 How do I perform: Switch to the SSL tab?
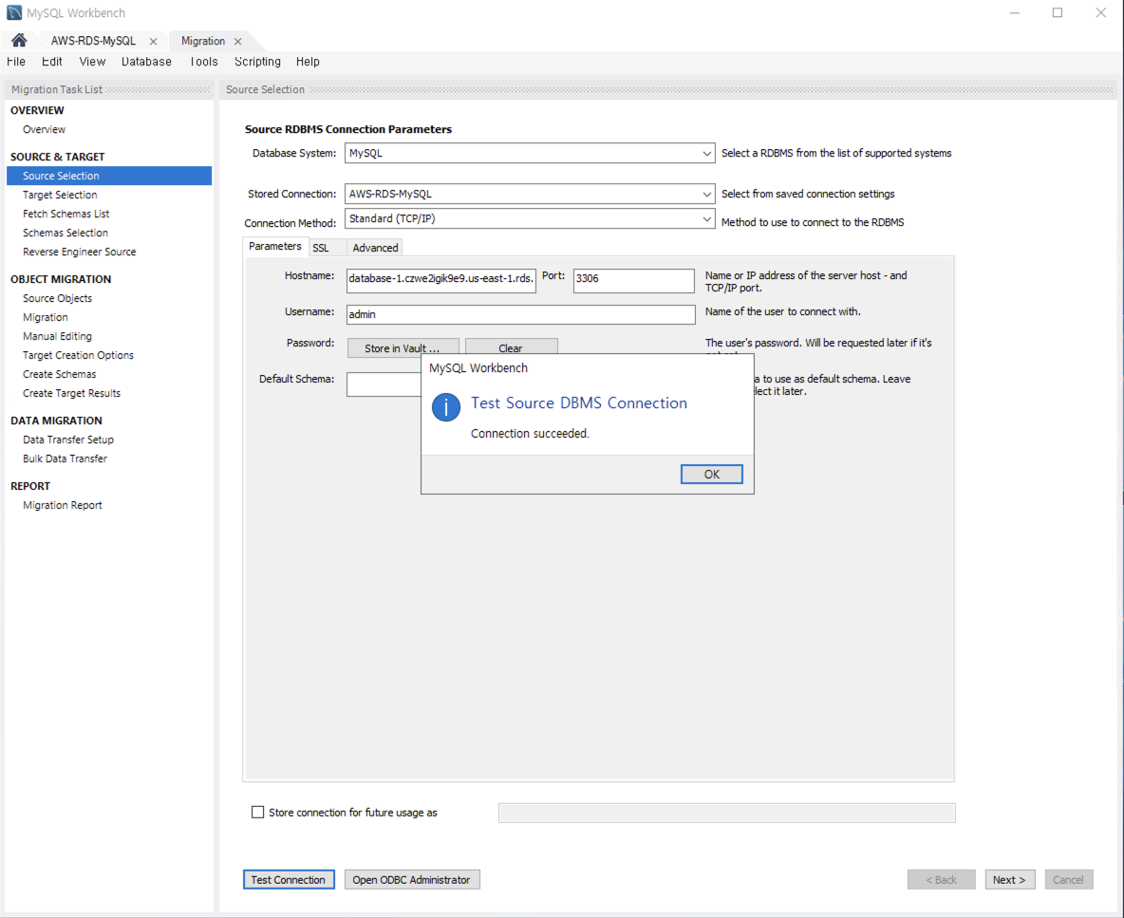(321, 248)
